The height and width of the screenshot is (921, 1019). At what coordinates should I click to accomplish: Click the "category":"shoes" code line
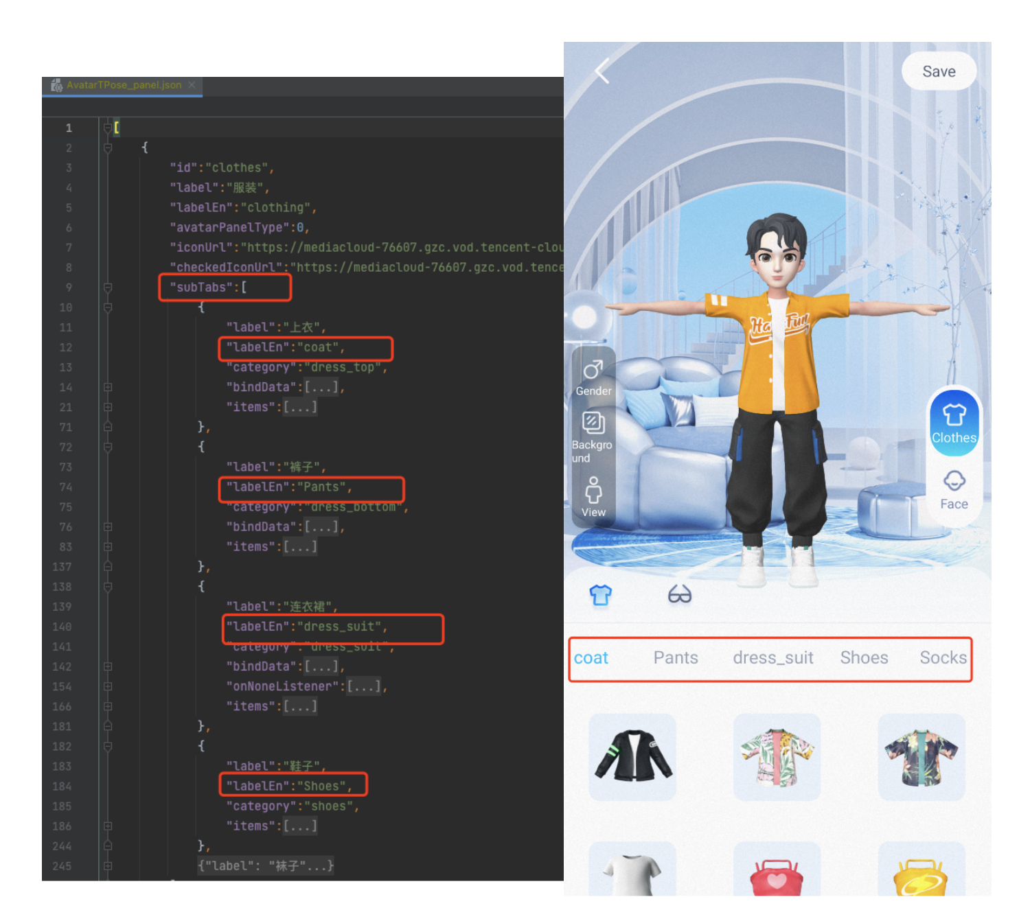coord(293,806)
